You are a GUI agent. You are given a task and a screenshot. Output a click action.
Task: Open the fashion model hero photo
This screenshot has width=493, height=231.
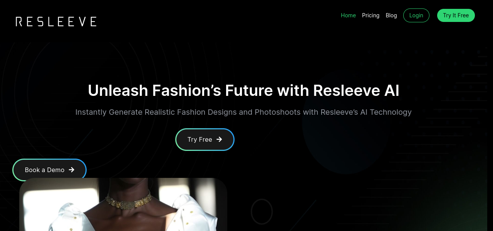(x=123, y=204)
